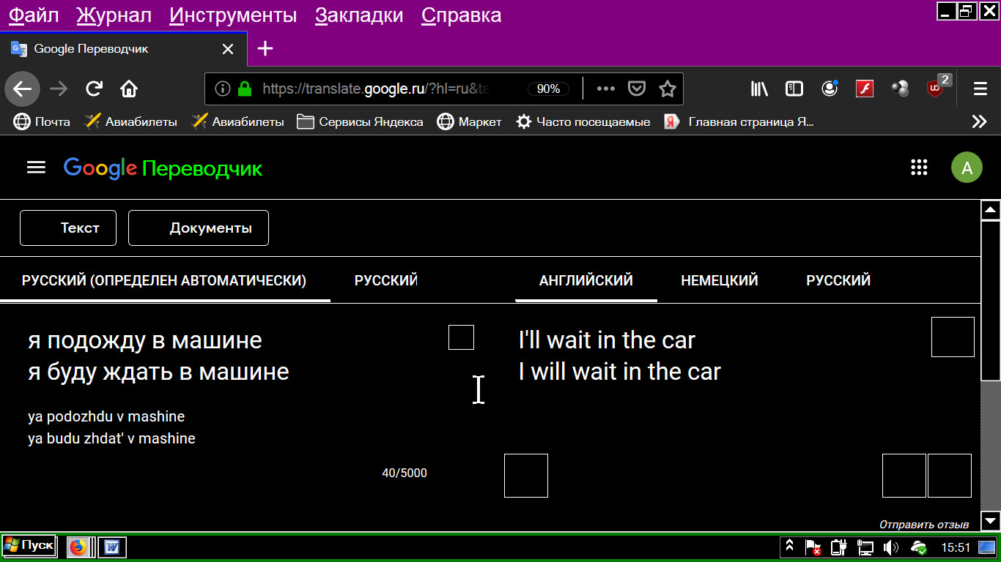Viewport: 1001px width, 562px height.
Task: Open the Инструменты menu
Action: coord(233,15)
